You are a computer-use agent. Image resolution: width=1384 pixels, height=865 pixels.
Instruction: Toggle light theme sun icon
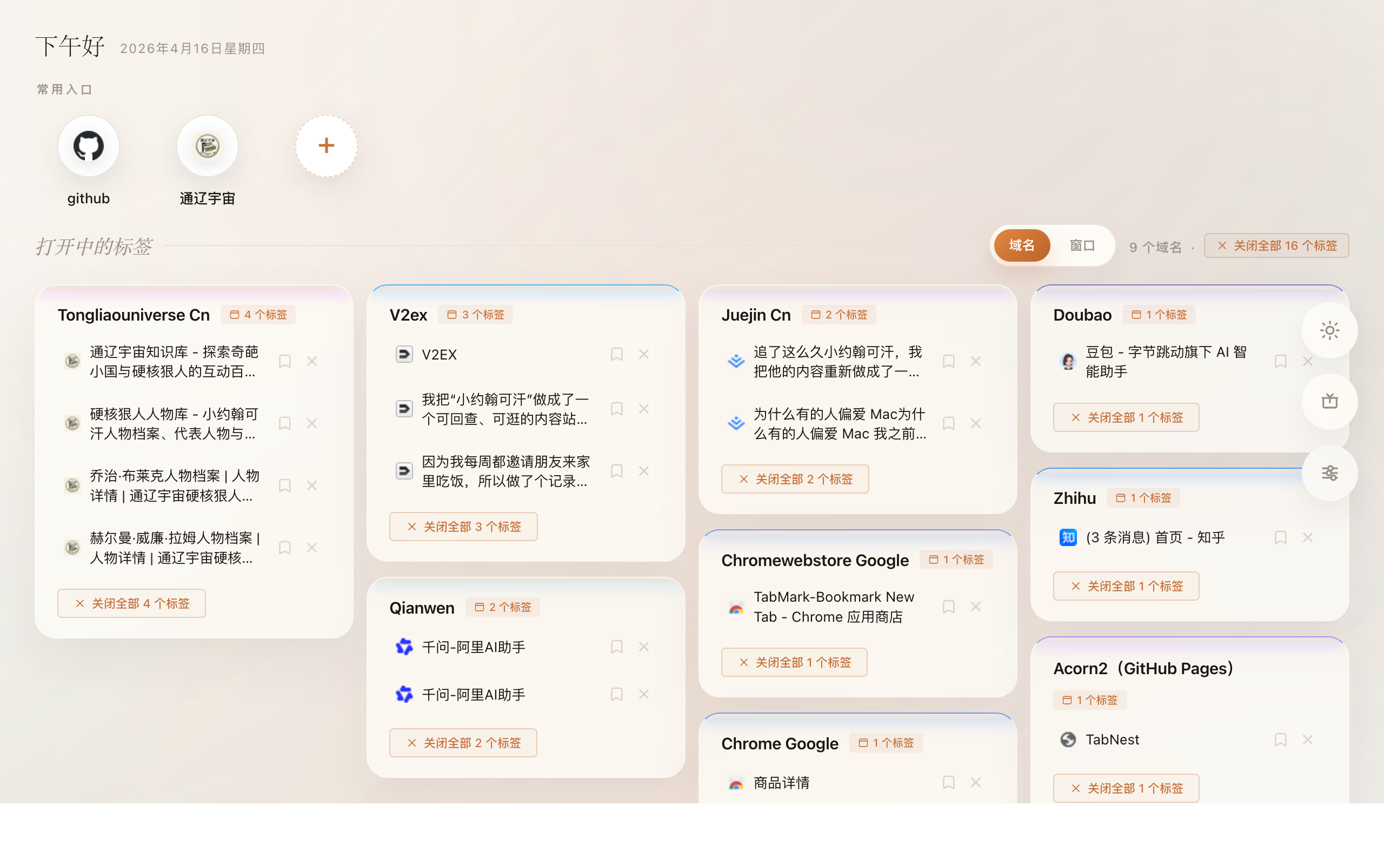point(1330,330)
